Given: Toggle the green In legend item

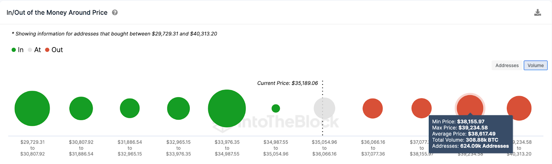Looking at the screenshot, I should [18, 50].
